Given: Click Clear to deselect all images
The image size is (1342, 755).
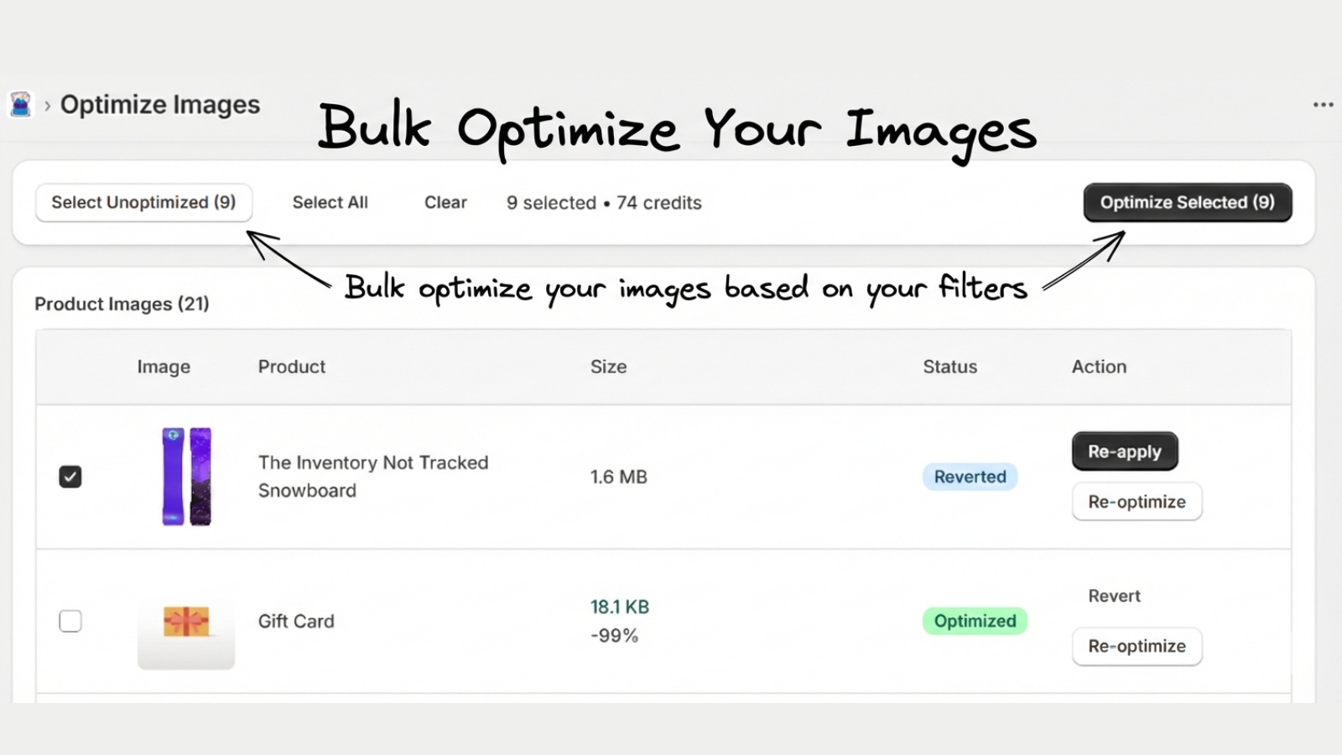Looking at the screenshot, I should pyautogui.click(x=445, y=202).
